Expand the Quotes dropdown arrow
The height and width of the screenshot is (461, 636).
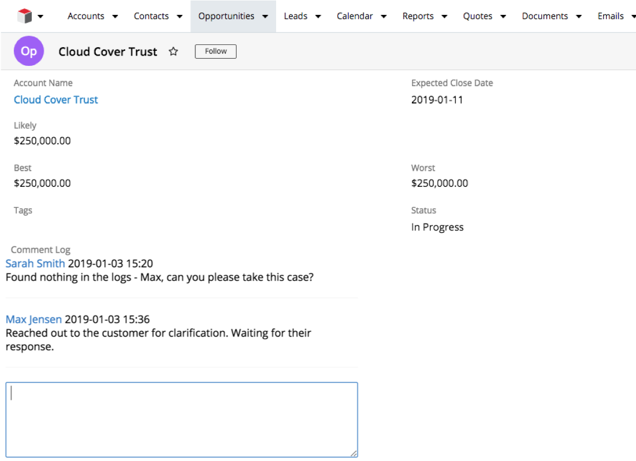[x=503, y=17]
